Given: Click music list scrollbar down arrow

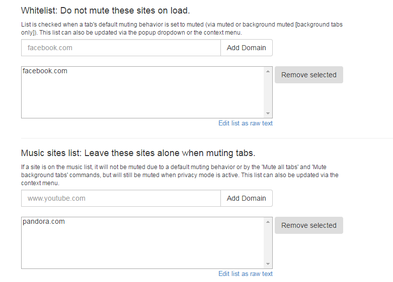Looking at the screenshot, I should (268, 264).
